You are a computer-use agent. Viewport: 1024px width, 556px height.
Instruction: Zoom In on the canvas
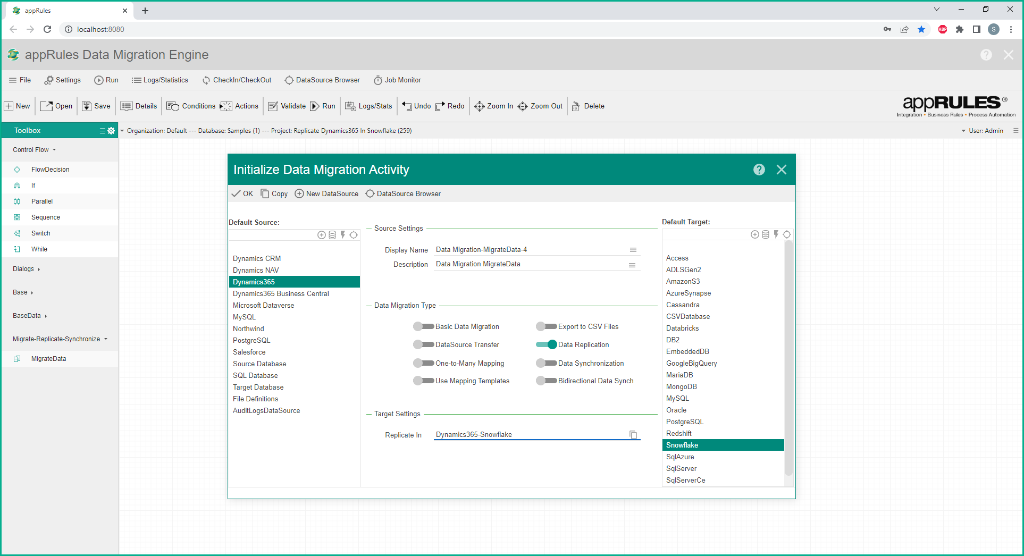coord(493,106)
